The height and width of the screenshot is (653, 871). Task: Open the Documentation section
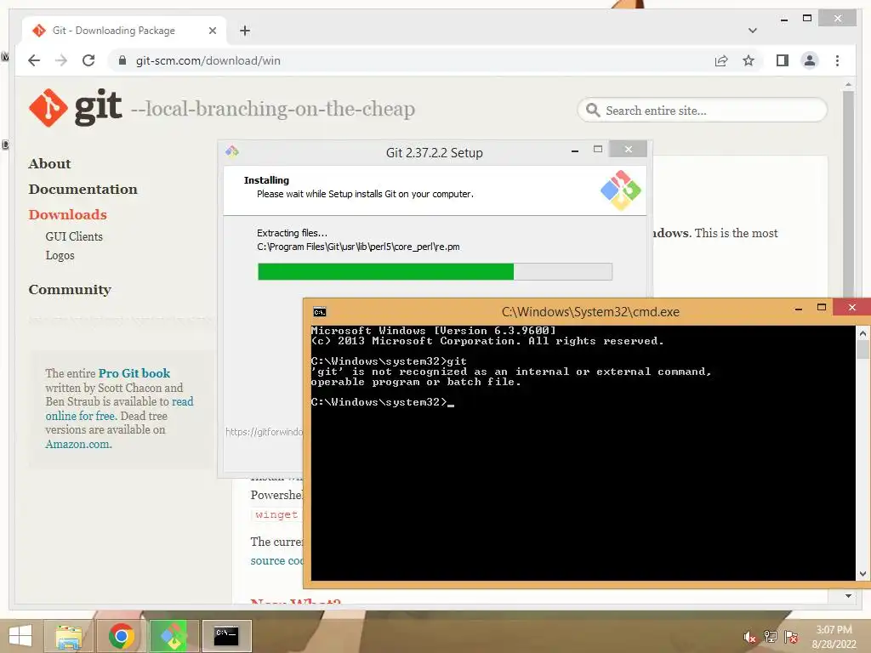click(83, 190)
